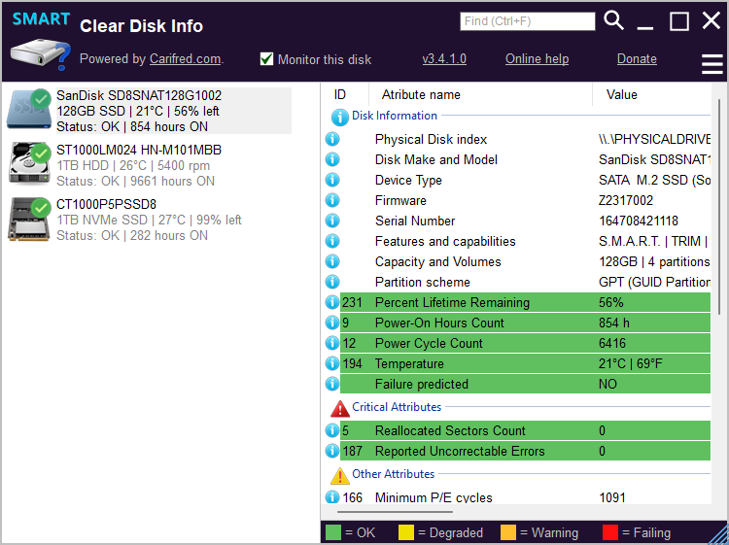Click the Clear Disk Info title text
This screenshot has height=545, width=729.
[141, 26]
